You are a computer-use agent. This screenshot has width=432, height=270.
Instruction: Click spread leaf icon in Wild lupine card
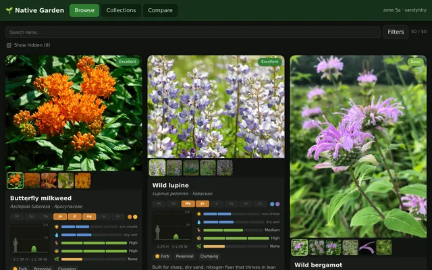coord(199,246)
